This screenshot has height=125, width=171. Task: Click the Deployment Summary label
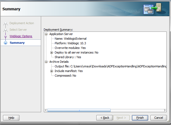(x=58, y=30)
